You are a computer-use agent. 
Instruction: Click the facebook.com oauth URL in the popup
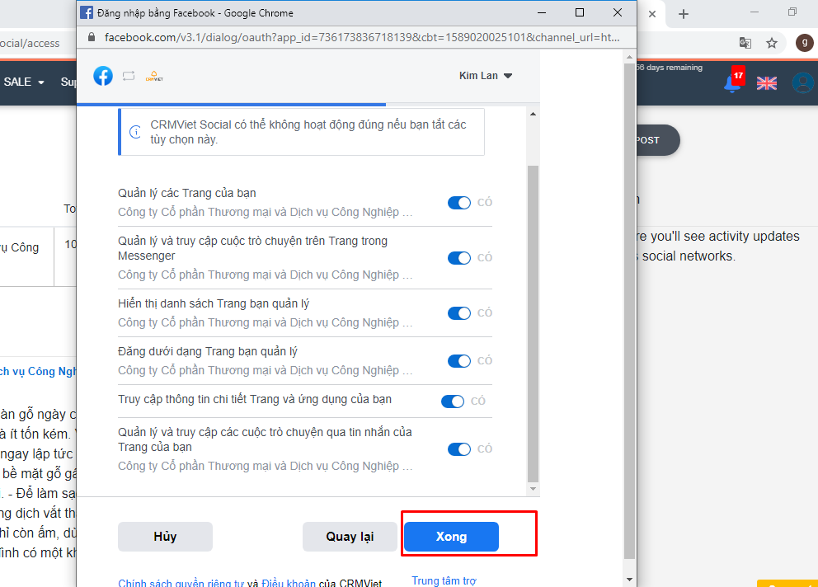362,38
